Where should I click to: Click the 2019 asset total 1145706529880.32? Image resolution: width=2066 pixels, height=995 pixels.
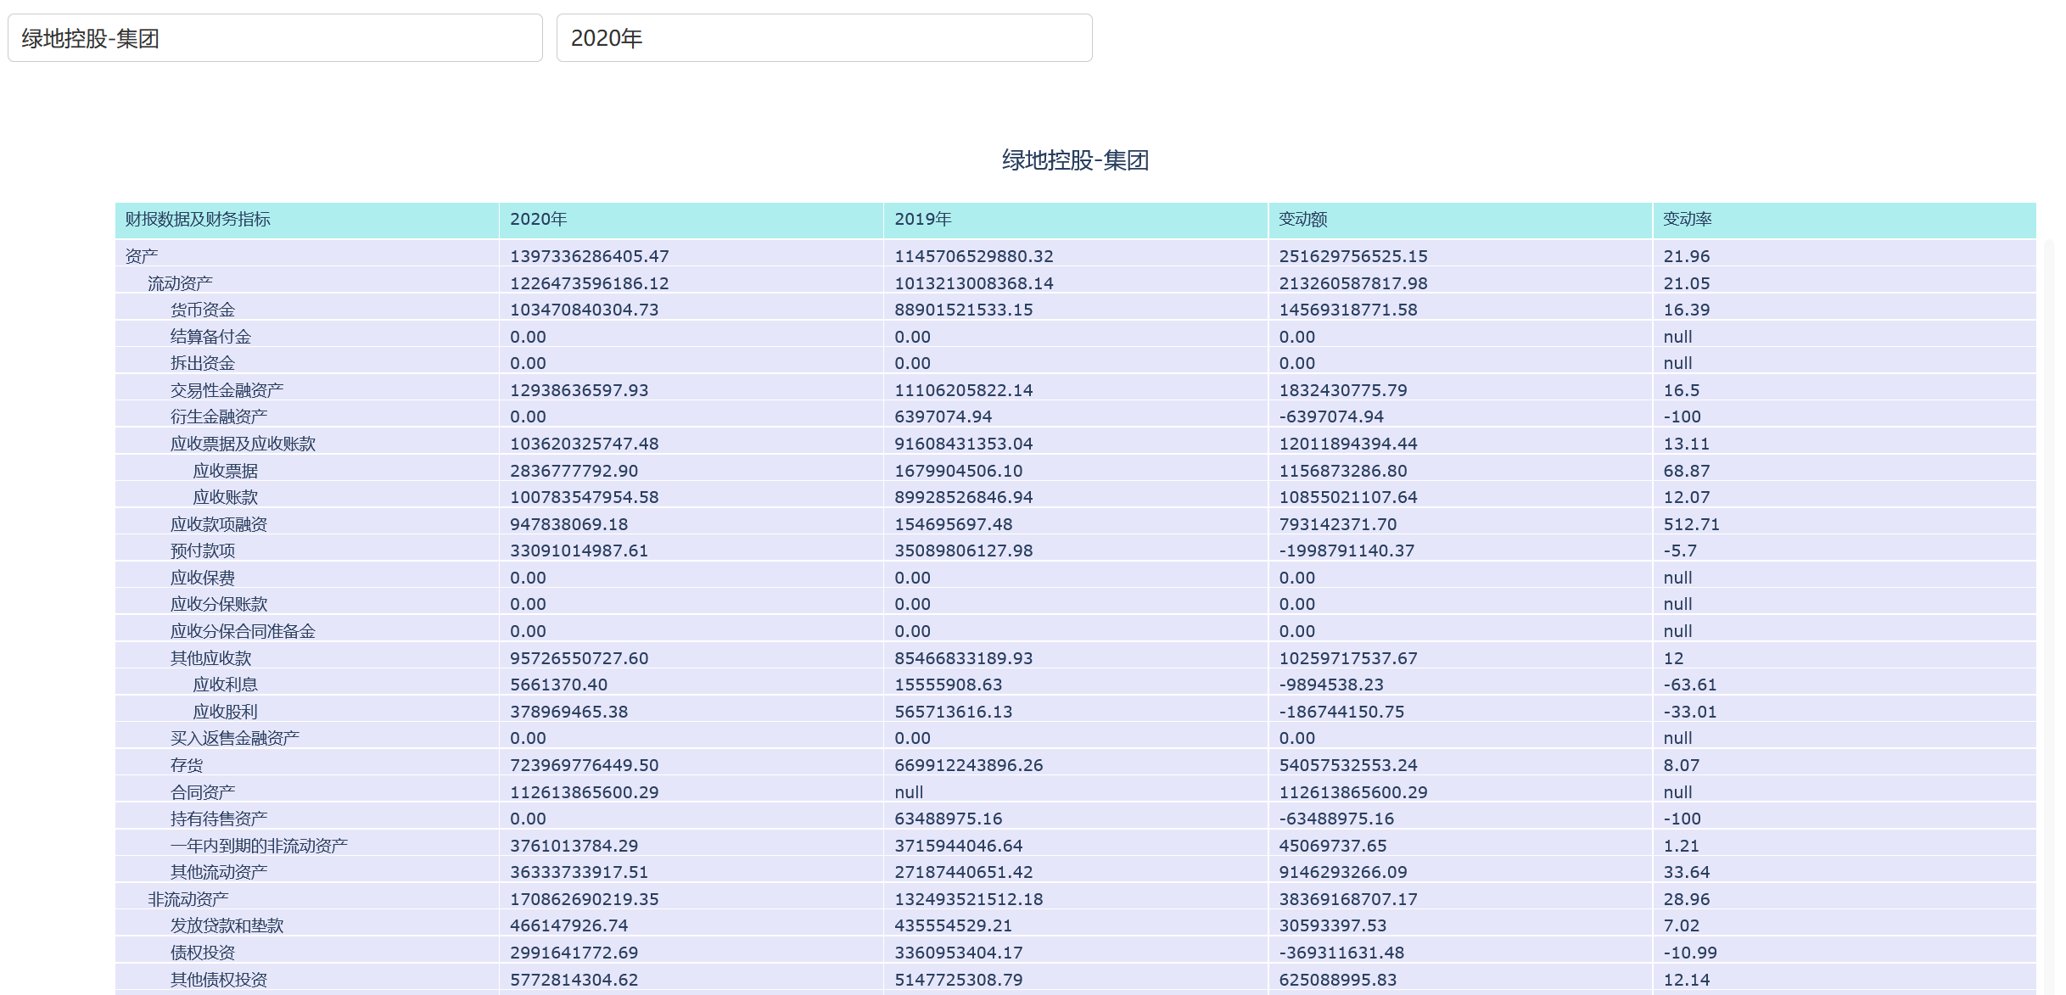(x=973, y=256)
